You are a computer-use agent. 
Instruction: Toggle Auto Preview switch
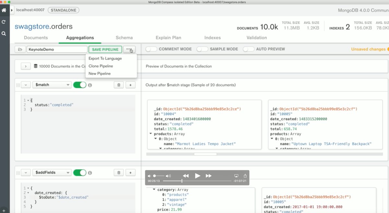(x=249, y=49)
